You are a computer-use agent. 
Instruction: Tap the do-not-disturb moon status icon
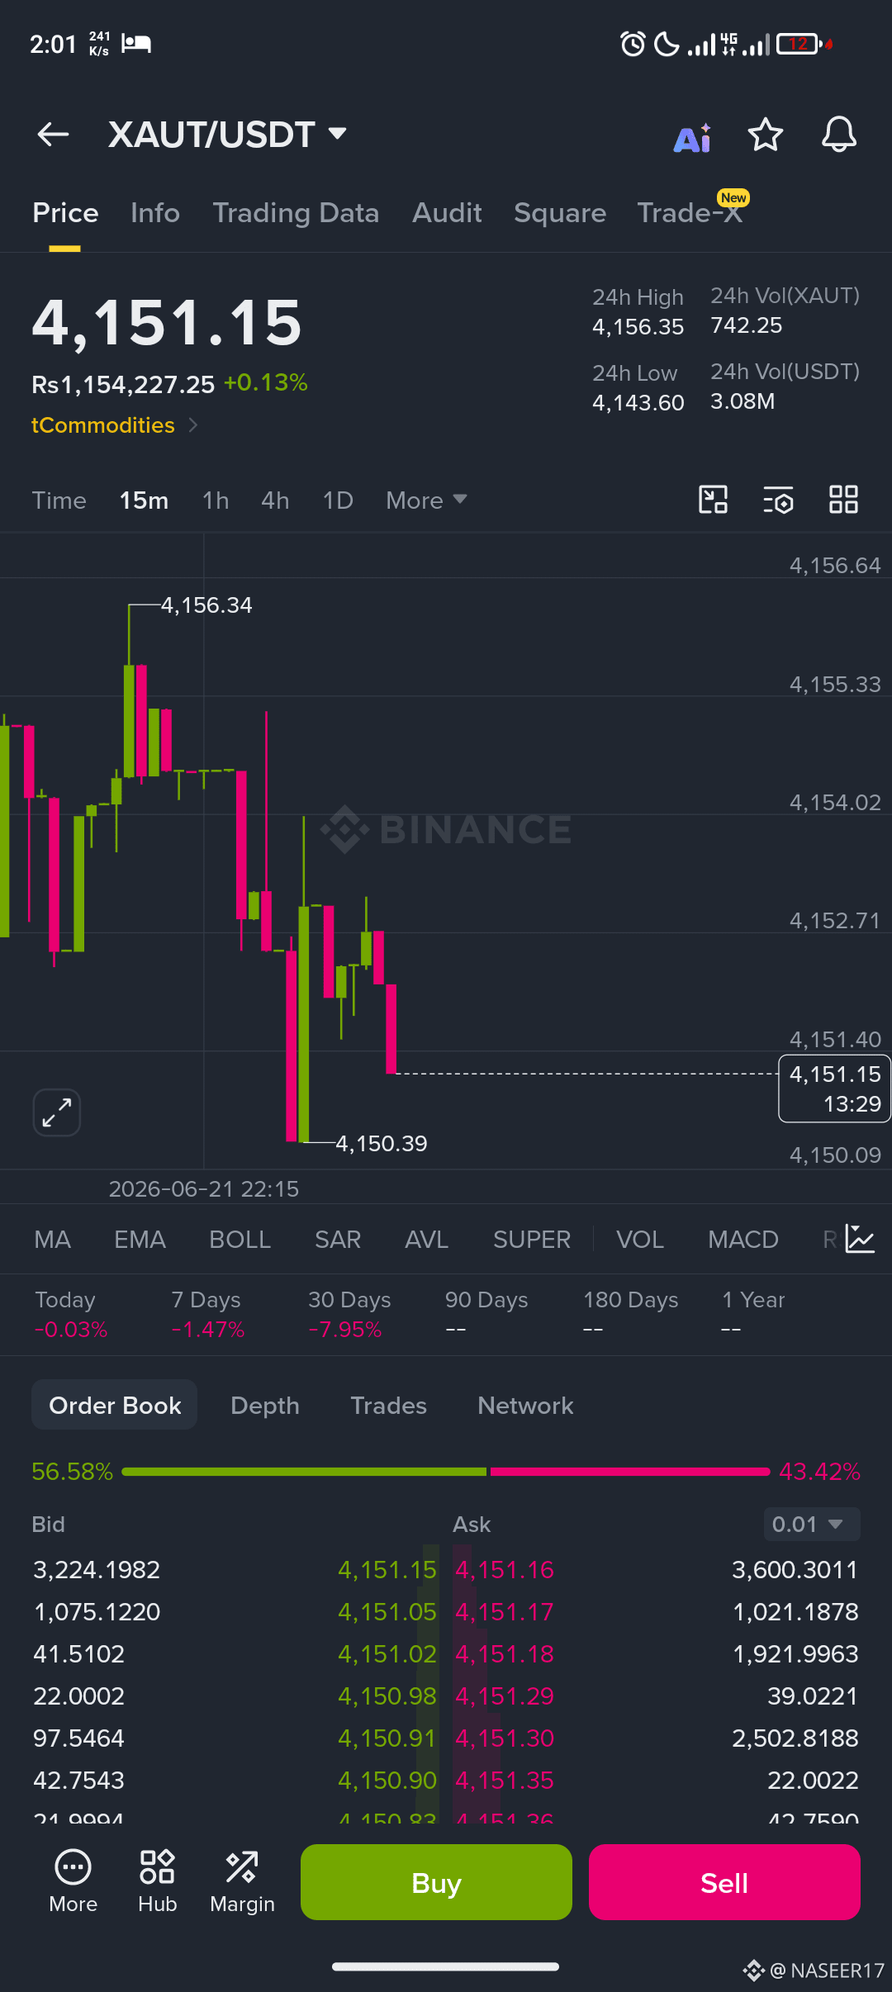pyautogui.click(x=667, y=44)
